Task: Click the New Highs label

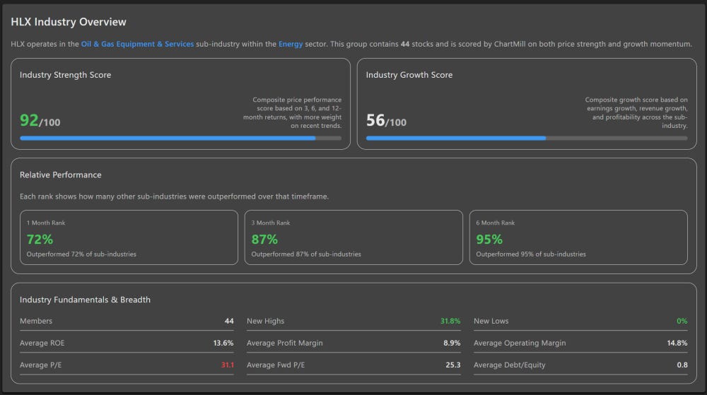Action: click(266, 321)
